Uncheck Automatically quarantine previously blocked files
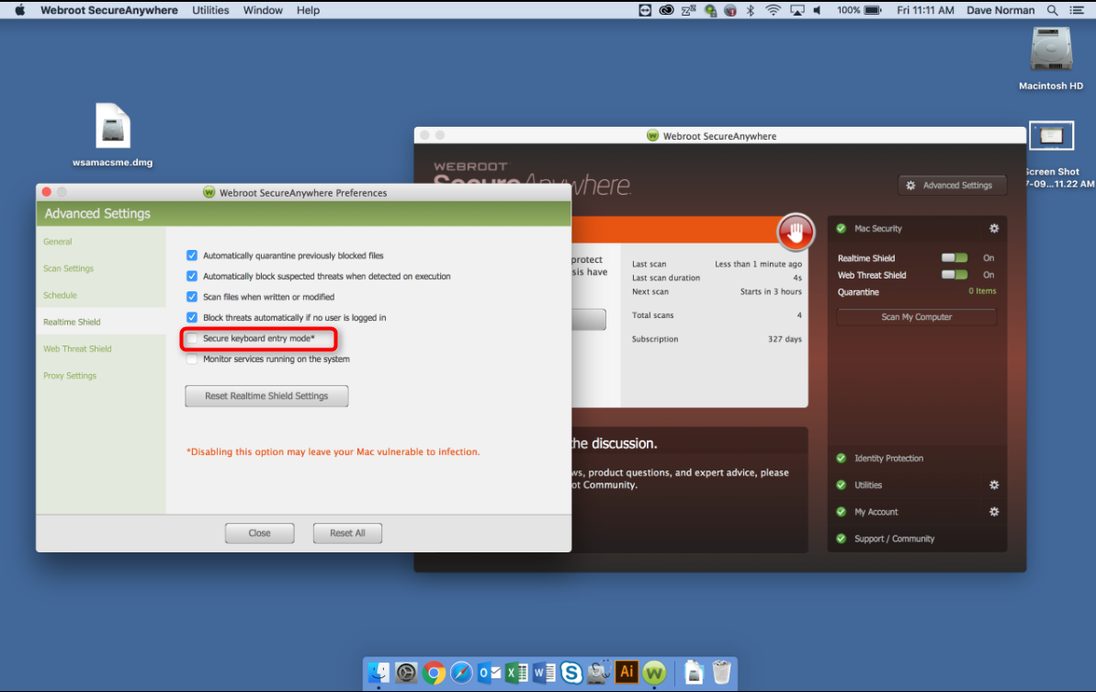 tap(191, 255)
